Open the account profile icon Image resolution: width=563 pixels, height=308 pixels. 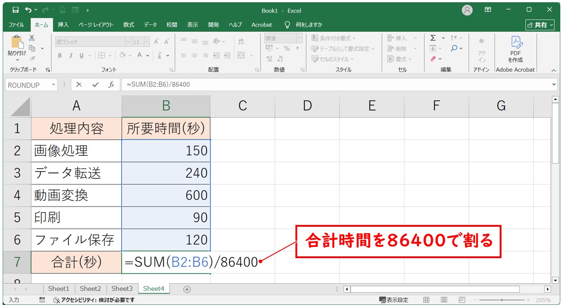coord(467,10)
